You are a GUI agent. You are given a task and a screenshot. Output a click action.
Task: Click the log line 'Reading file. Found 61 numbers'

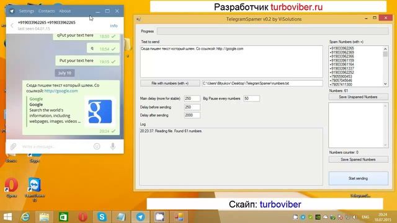(171, 131)
